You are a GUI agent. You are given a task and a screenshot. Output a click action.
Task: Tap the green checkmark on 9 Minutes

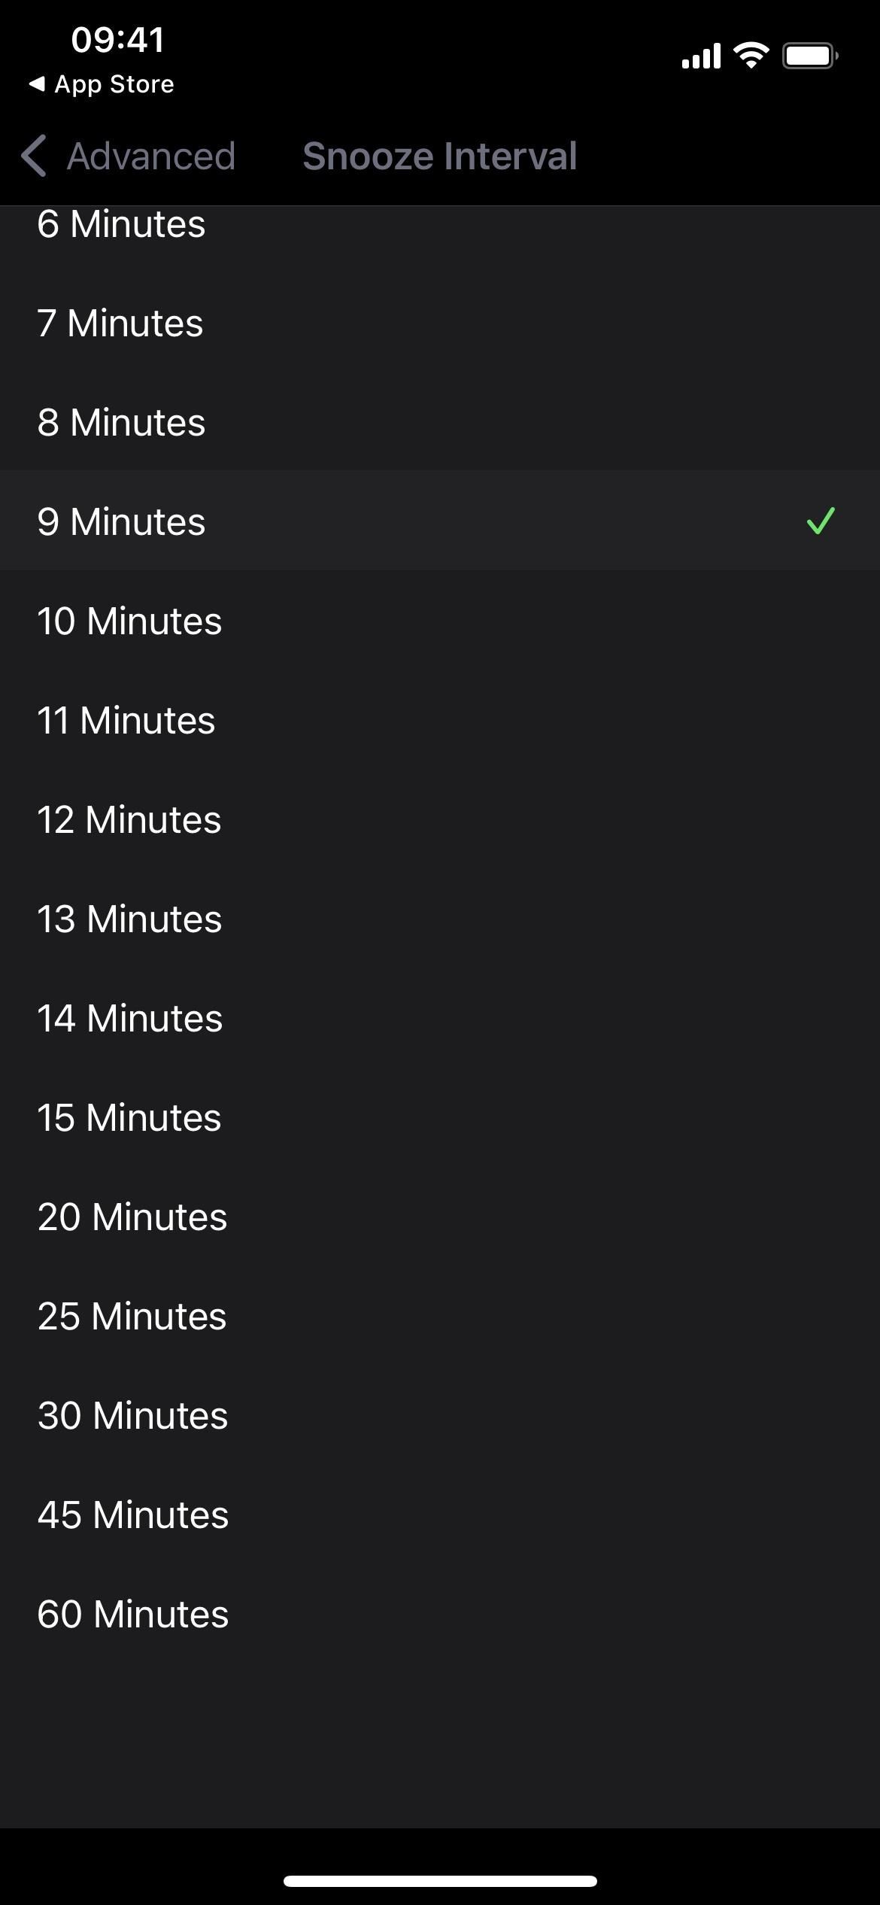tap(821, 521)
